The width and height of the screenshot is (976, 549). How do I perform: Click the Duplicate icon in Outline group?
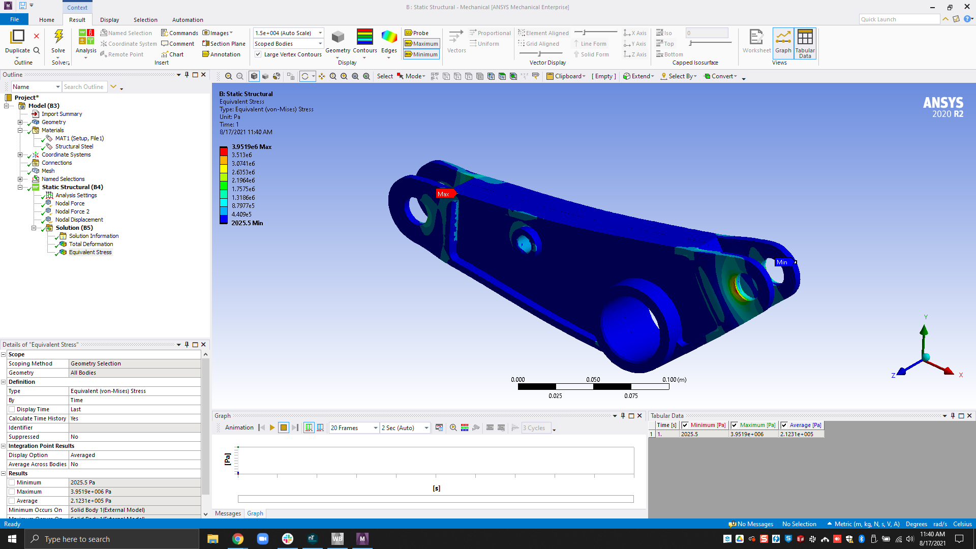tap(17, 37)
